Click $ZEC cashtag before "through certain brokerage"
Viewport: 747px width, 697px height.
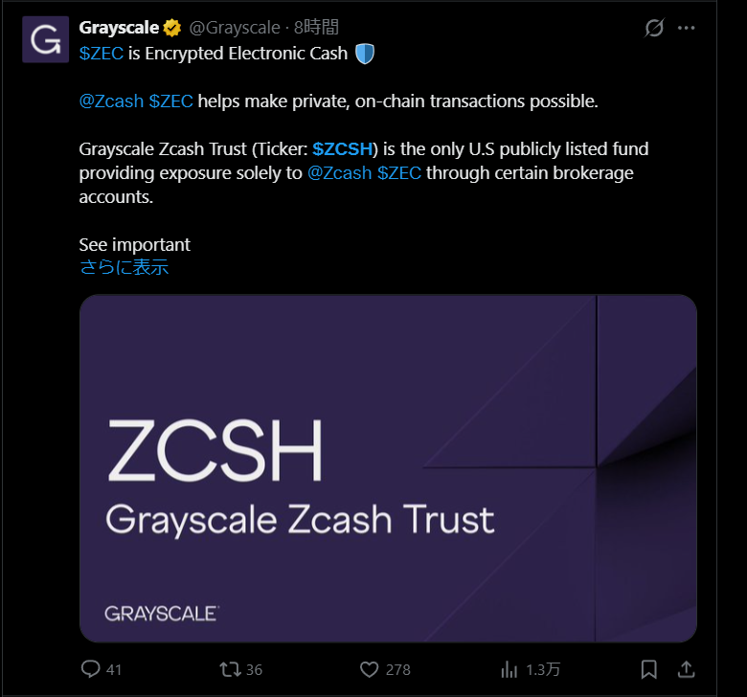(399, 173)
